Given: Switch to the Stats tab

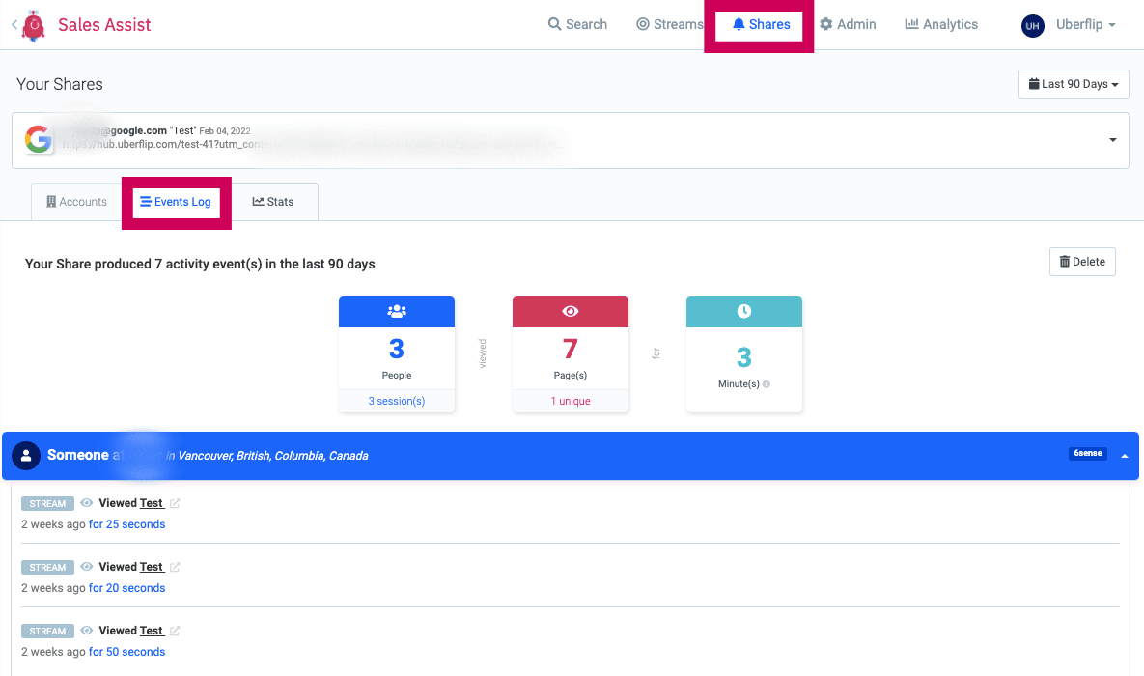Looking at the screenshot, I should coord(273,202).
